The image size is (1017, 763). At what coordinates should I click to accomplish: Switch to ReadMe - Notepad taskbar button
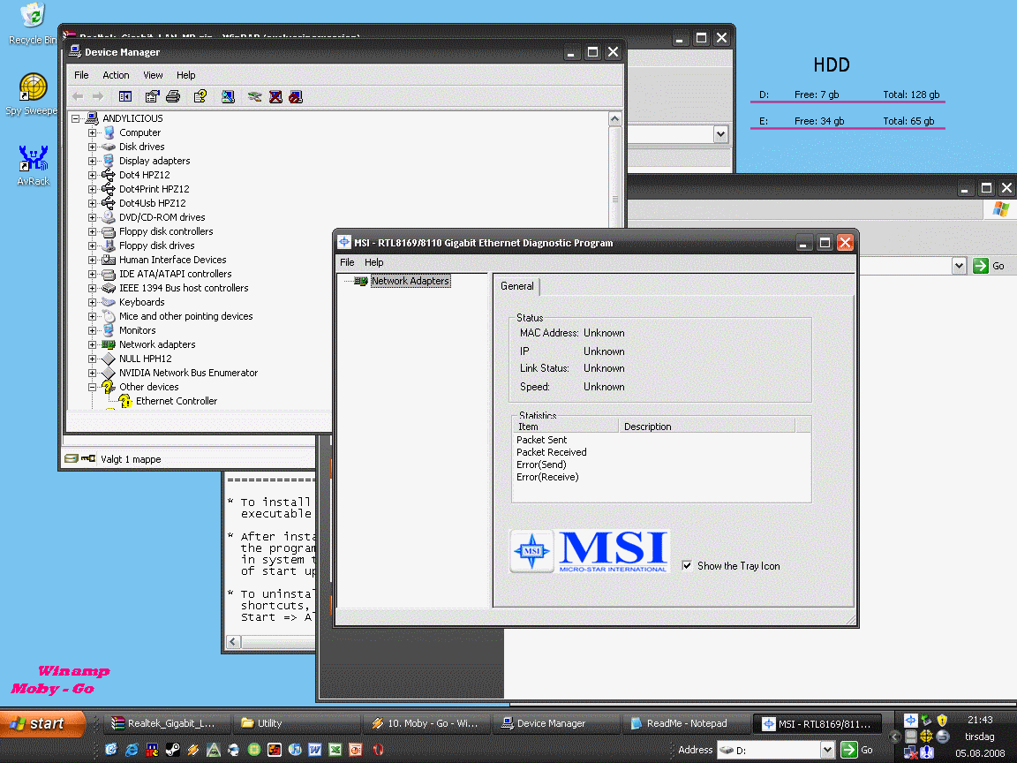[x=686, y=722]
